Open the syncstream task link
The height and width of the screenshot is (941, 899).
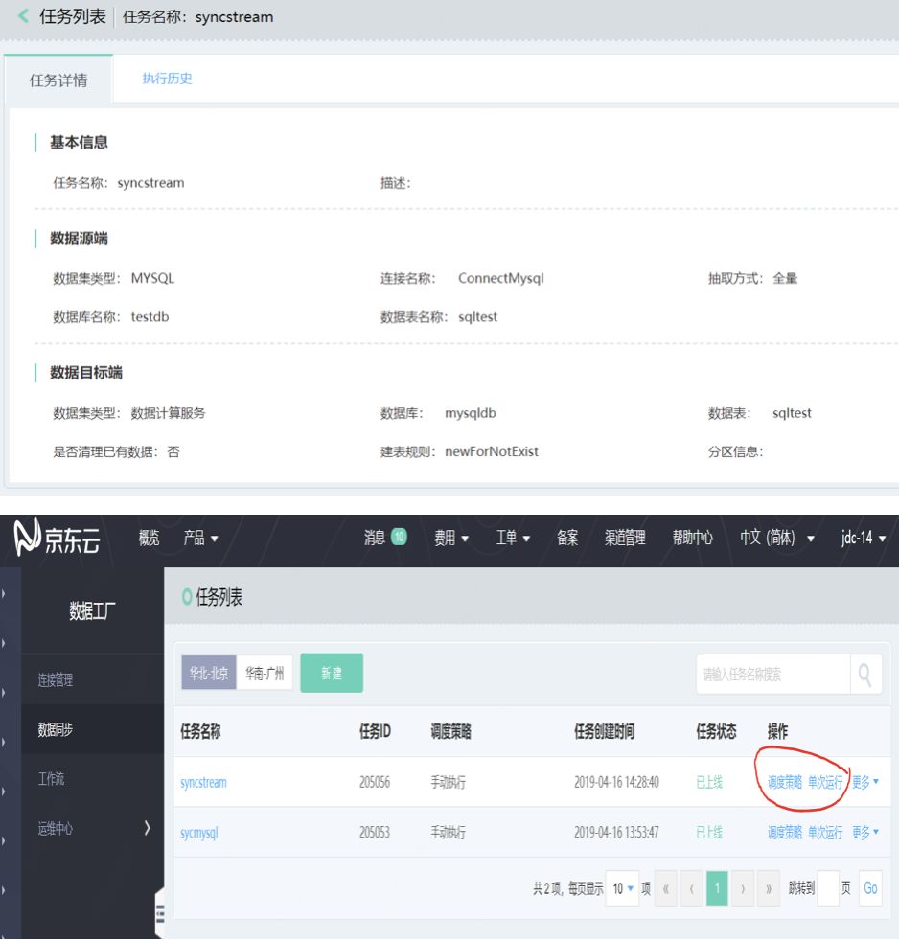[x=203, y=782]
